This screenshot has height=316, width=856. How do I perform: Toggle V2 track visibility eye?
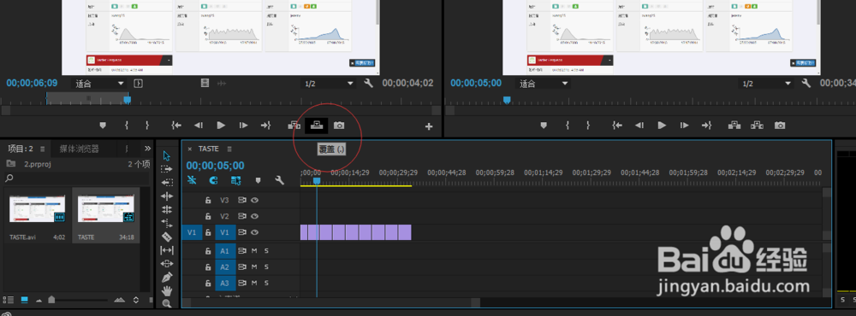click(x=255, y=216)
